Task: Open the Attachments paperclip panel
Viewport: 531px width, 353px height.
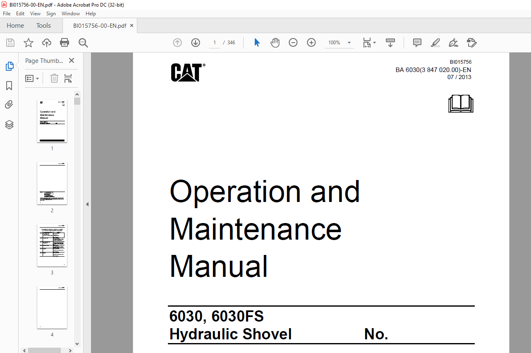Action: [x=9, y=105]
